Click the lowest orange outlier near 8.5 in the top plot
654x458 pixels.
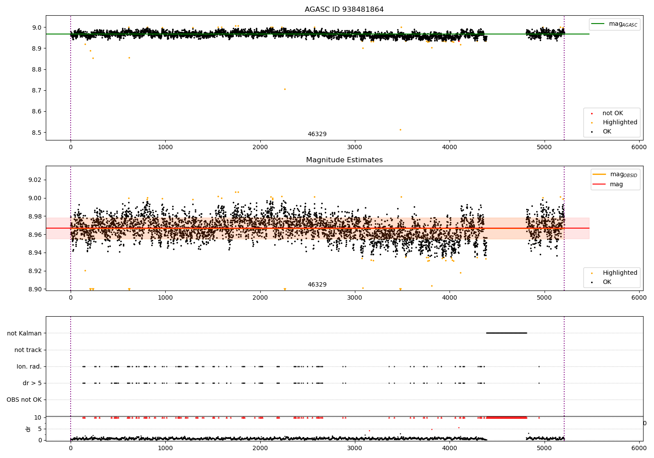tap(400, 130)
